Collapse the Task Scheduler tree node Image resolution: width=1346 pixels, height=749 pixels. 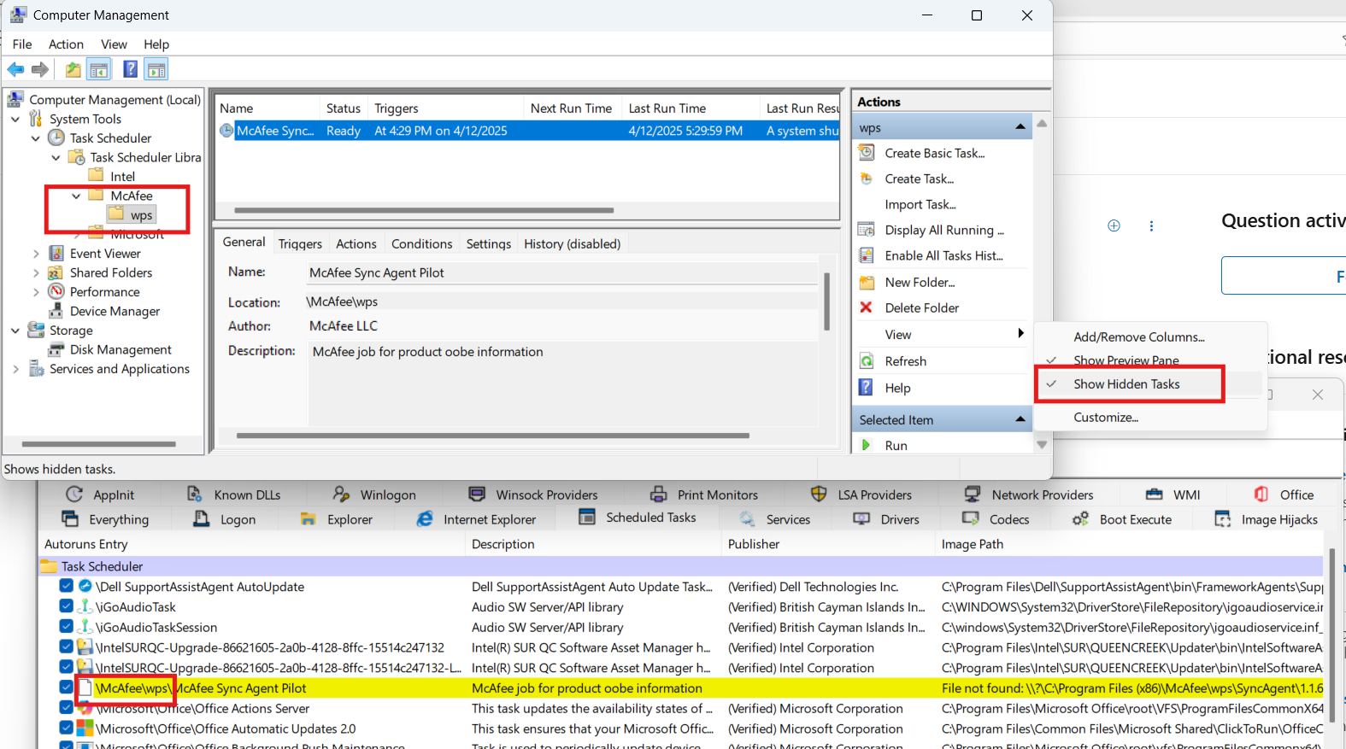(x=36, y=138)
